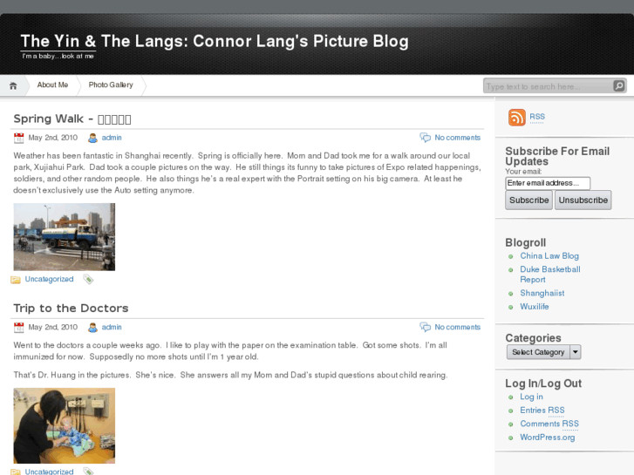Click the Subscribe button
Screen dimensions: 634x475
tap(528, 200)
